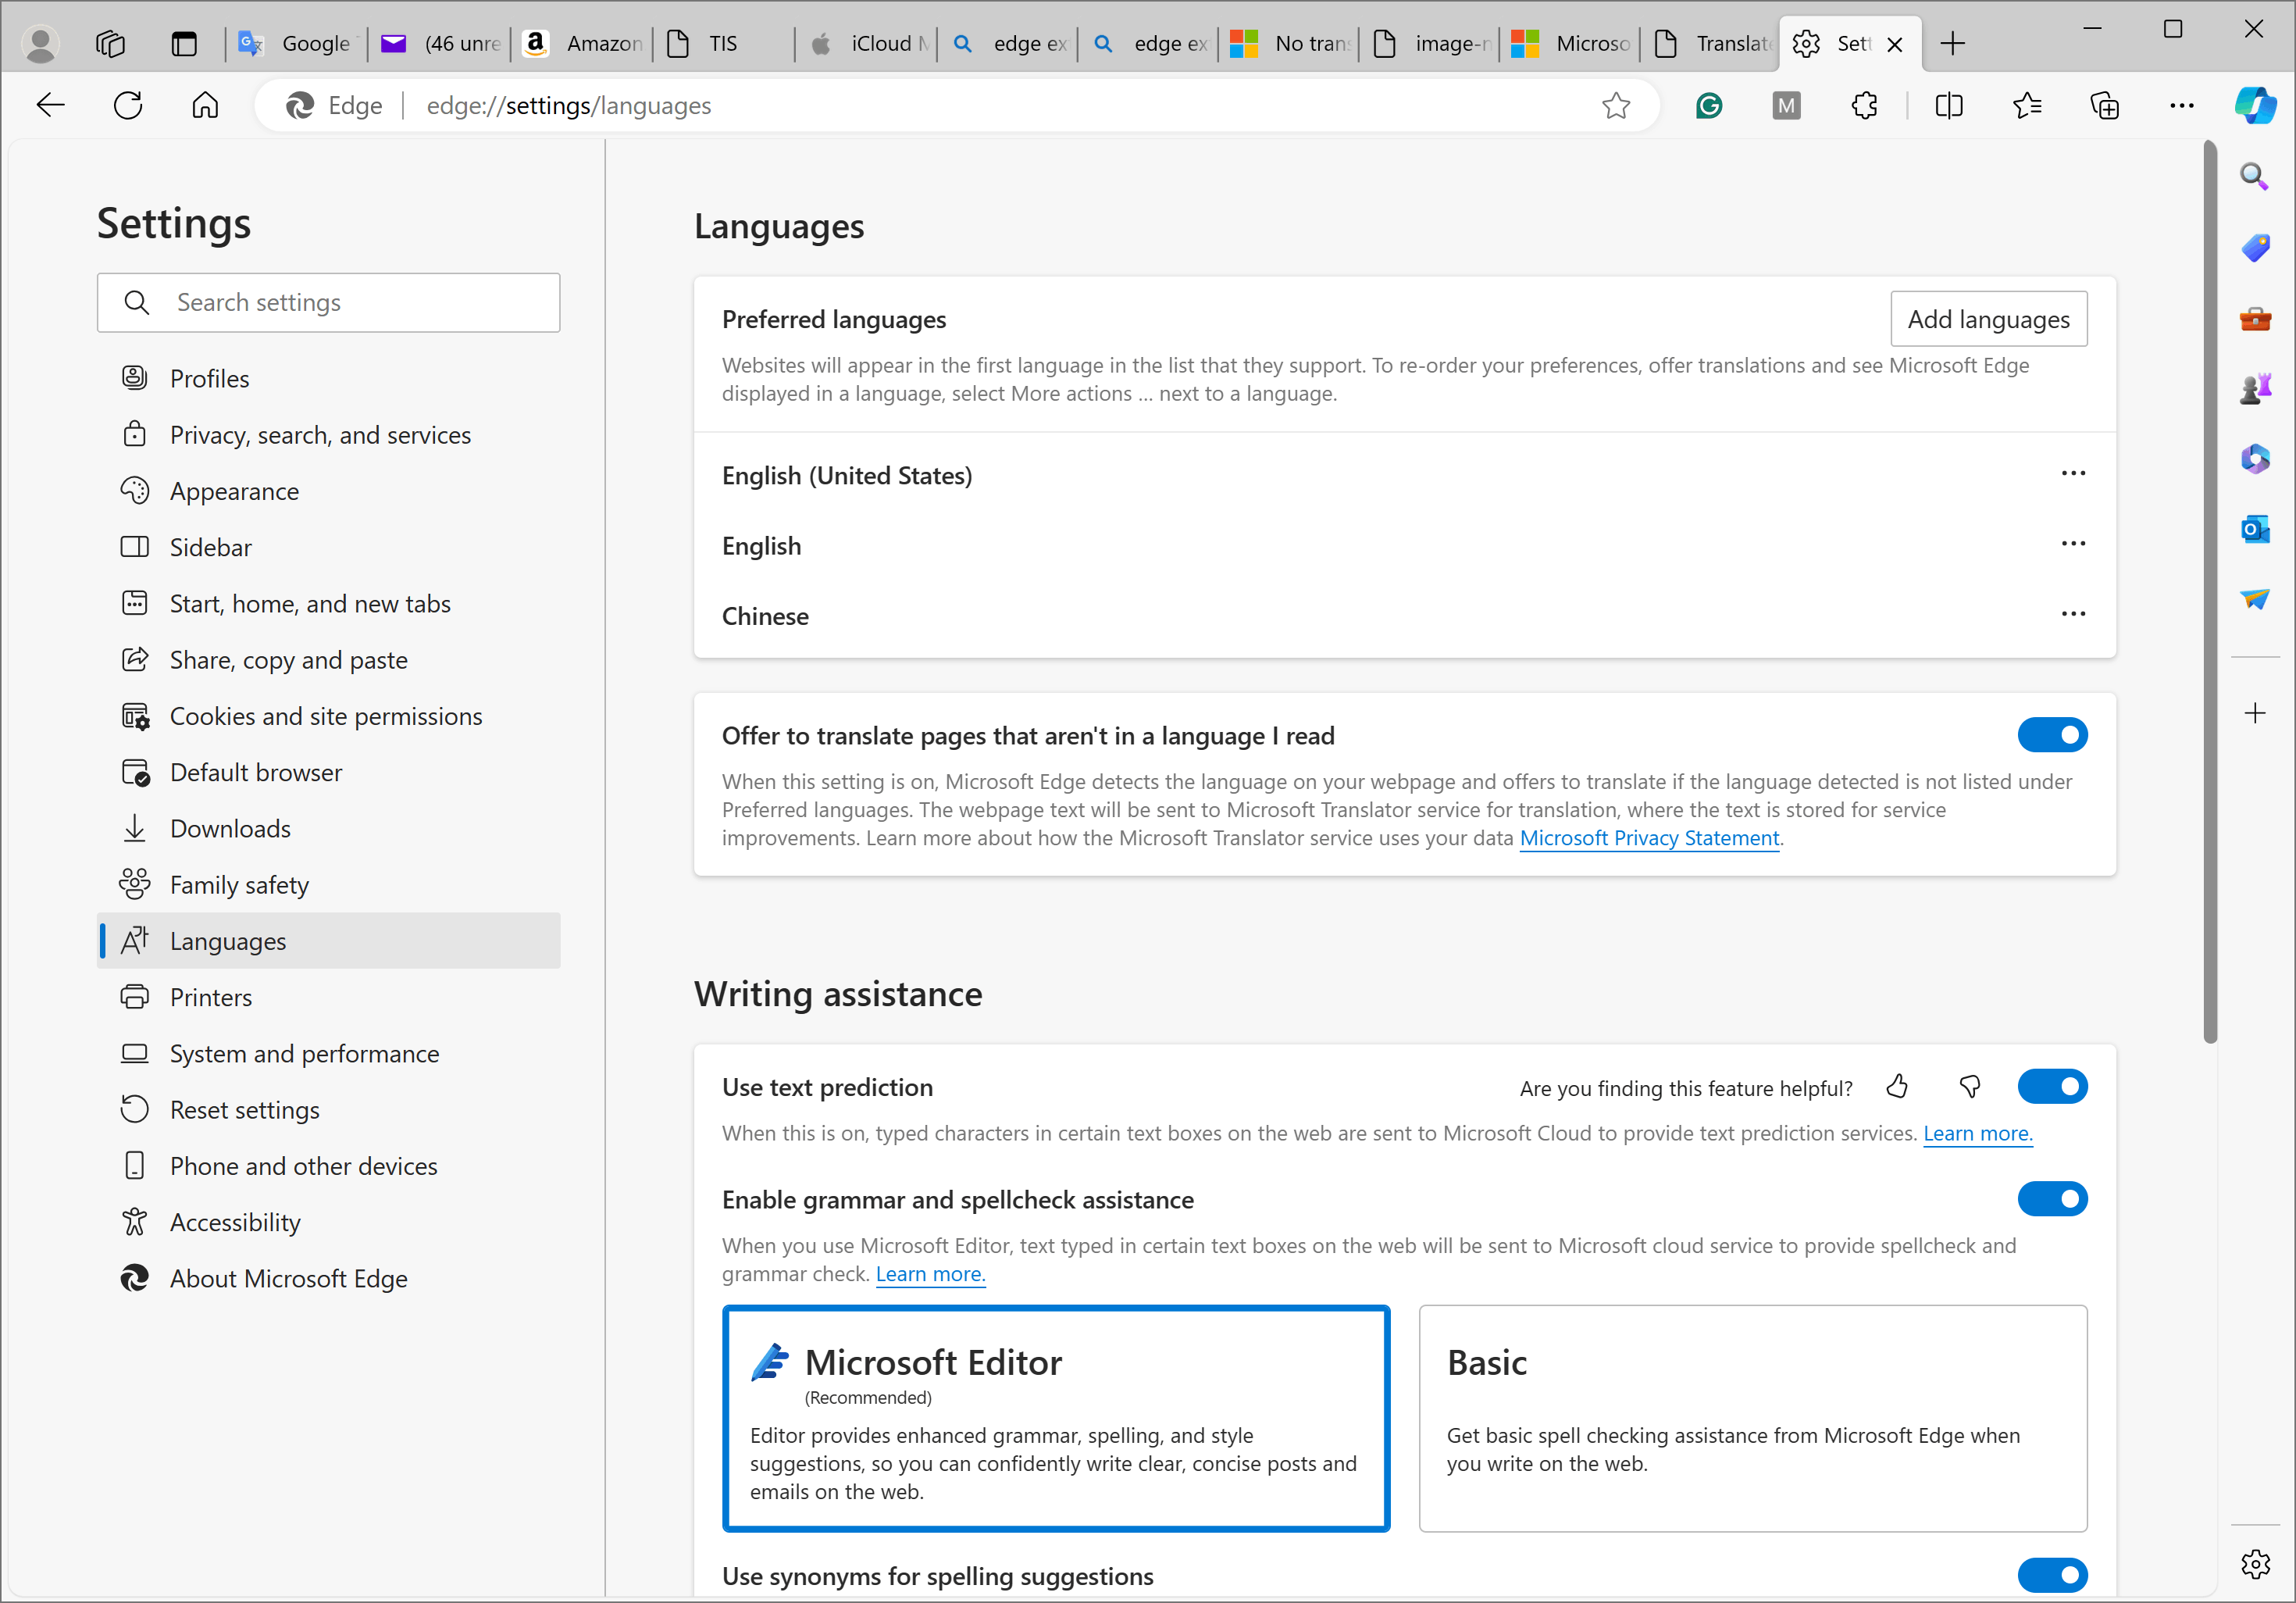The image size is (2296, 1603).
Task: Click the Search settings field
Action: pyautogui.click(x=328, y=302)
